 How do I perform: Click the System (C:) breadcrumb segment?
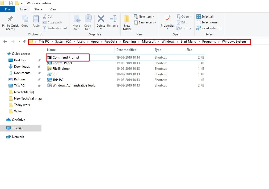click(x=63, y=42)
